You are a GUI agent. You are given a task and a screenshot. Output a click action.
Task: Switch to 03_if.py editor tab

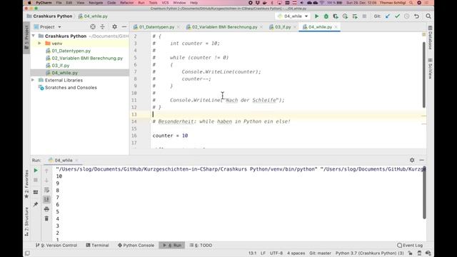click(283, 27)
